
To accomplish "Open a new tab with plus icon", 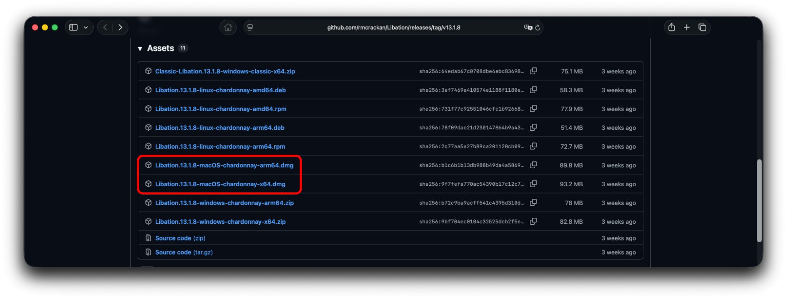I will pyautogui.click(x=687, y=27).
